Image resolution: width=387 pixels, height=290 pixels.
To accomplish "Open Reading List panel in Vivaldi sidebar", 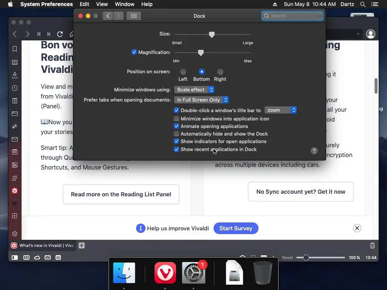I will point(15,62).
